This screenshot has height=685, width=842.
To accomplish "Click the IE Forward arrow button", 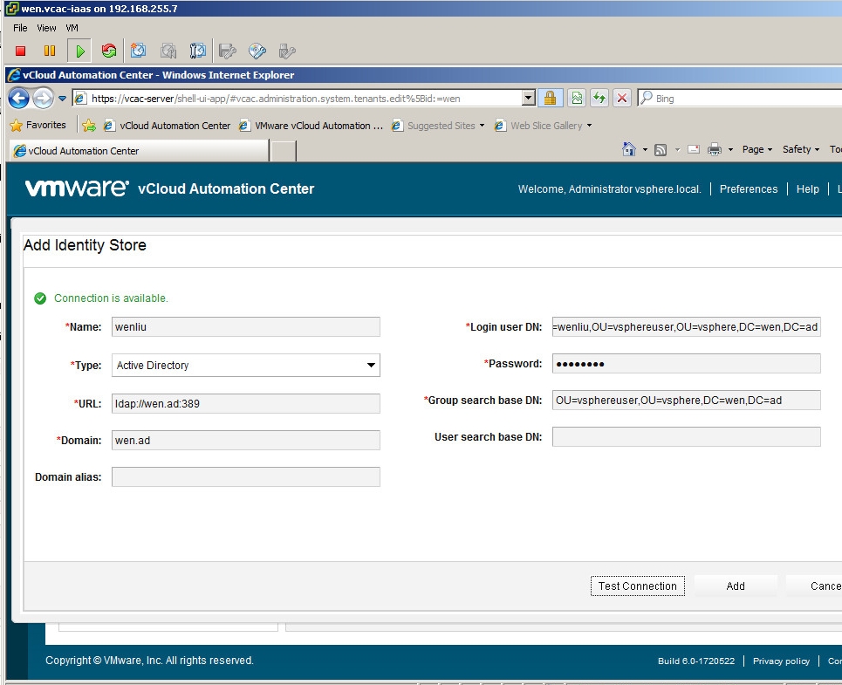I will (x=43, y=99).
